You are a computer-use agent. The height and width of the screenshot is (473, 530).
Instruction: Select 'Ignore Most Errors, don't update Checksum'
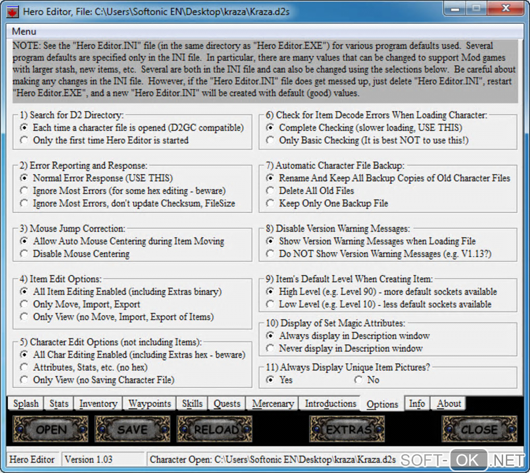[x=127, y=204]
